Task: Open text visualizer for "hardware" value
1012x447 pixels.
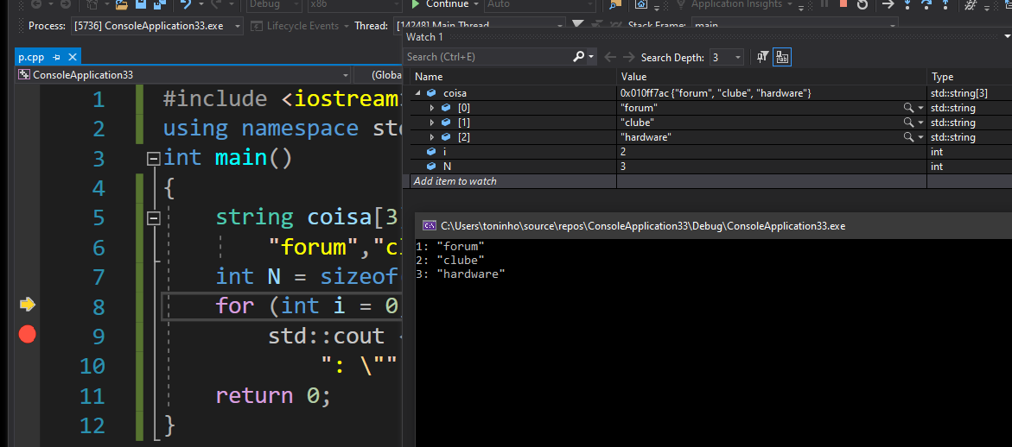Action: (x=908, y=137)
